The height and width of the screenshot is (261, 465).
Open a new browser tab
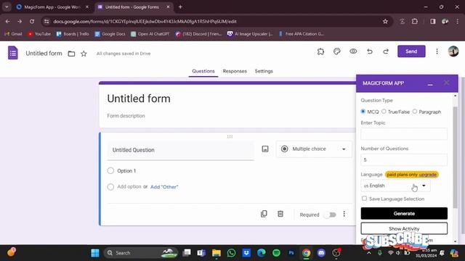[x=180, y=7]
